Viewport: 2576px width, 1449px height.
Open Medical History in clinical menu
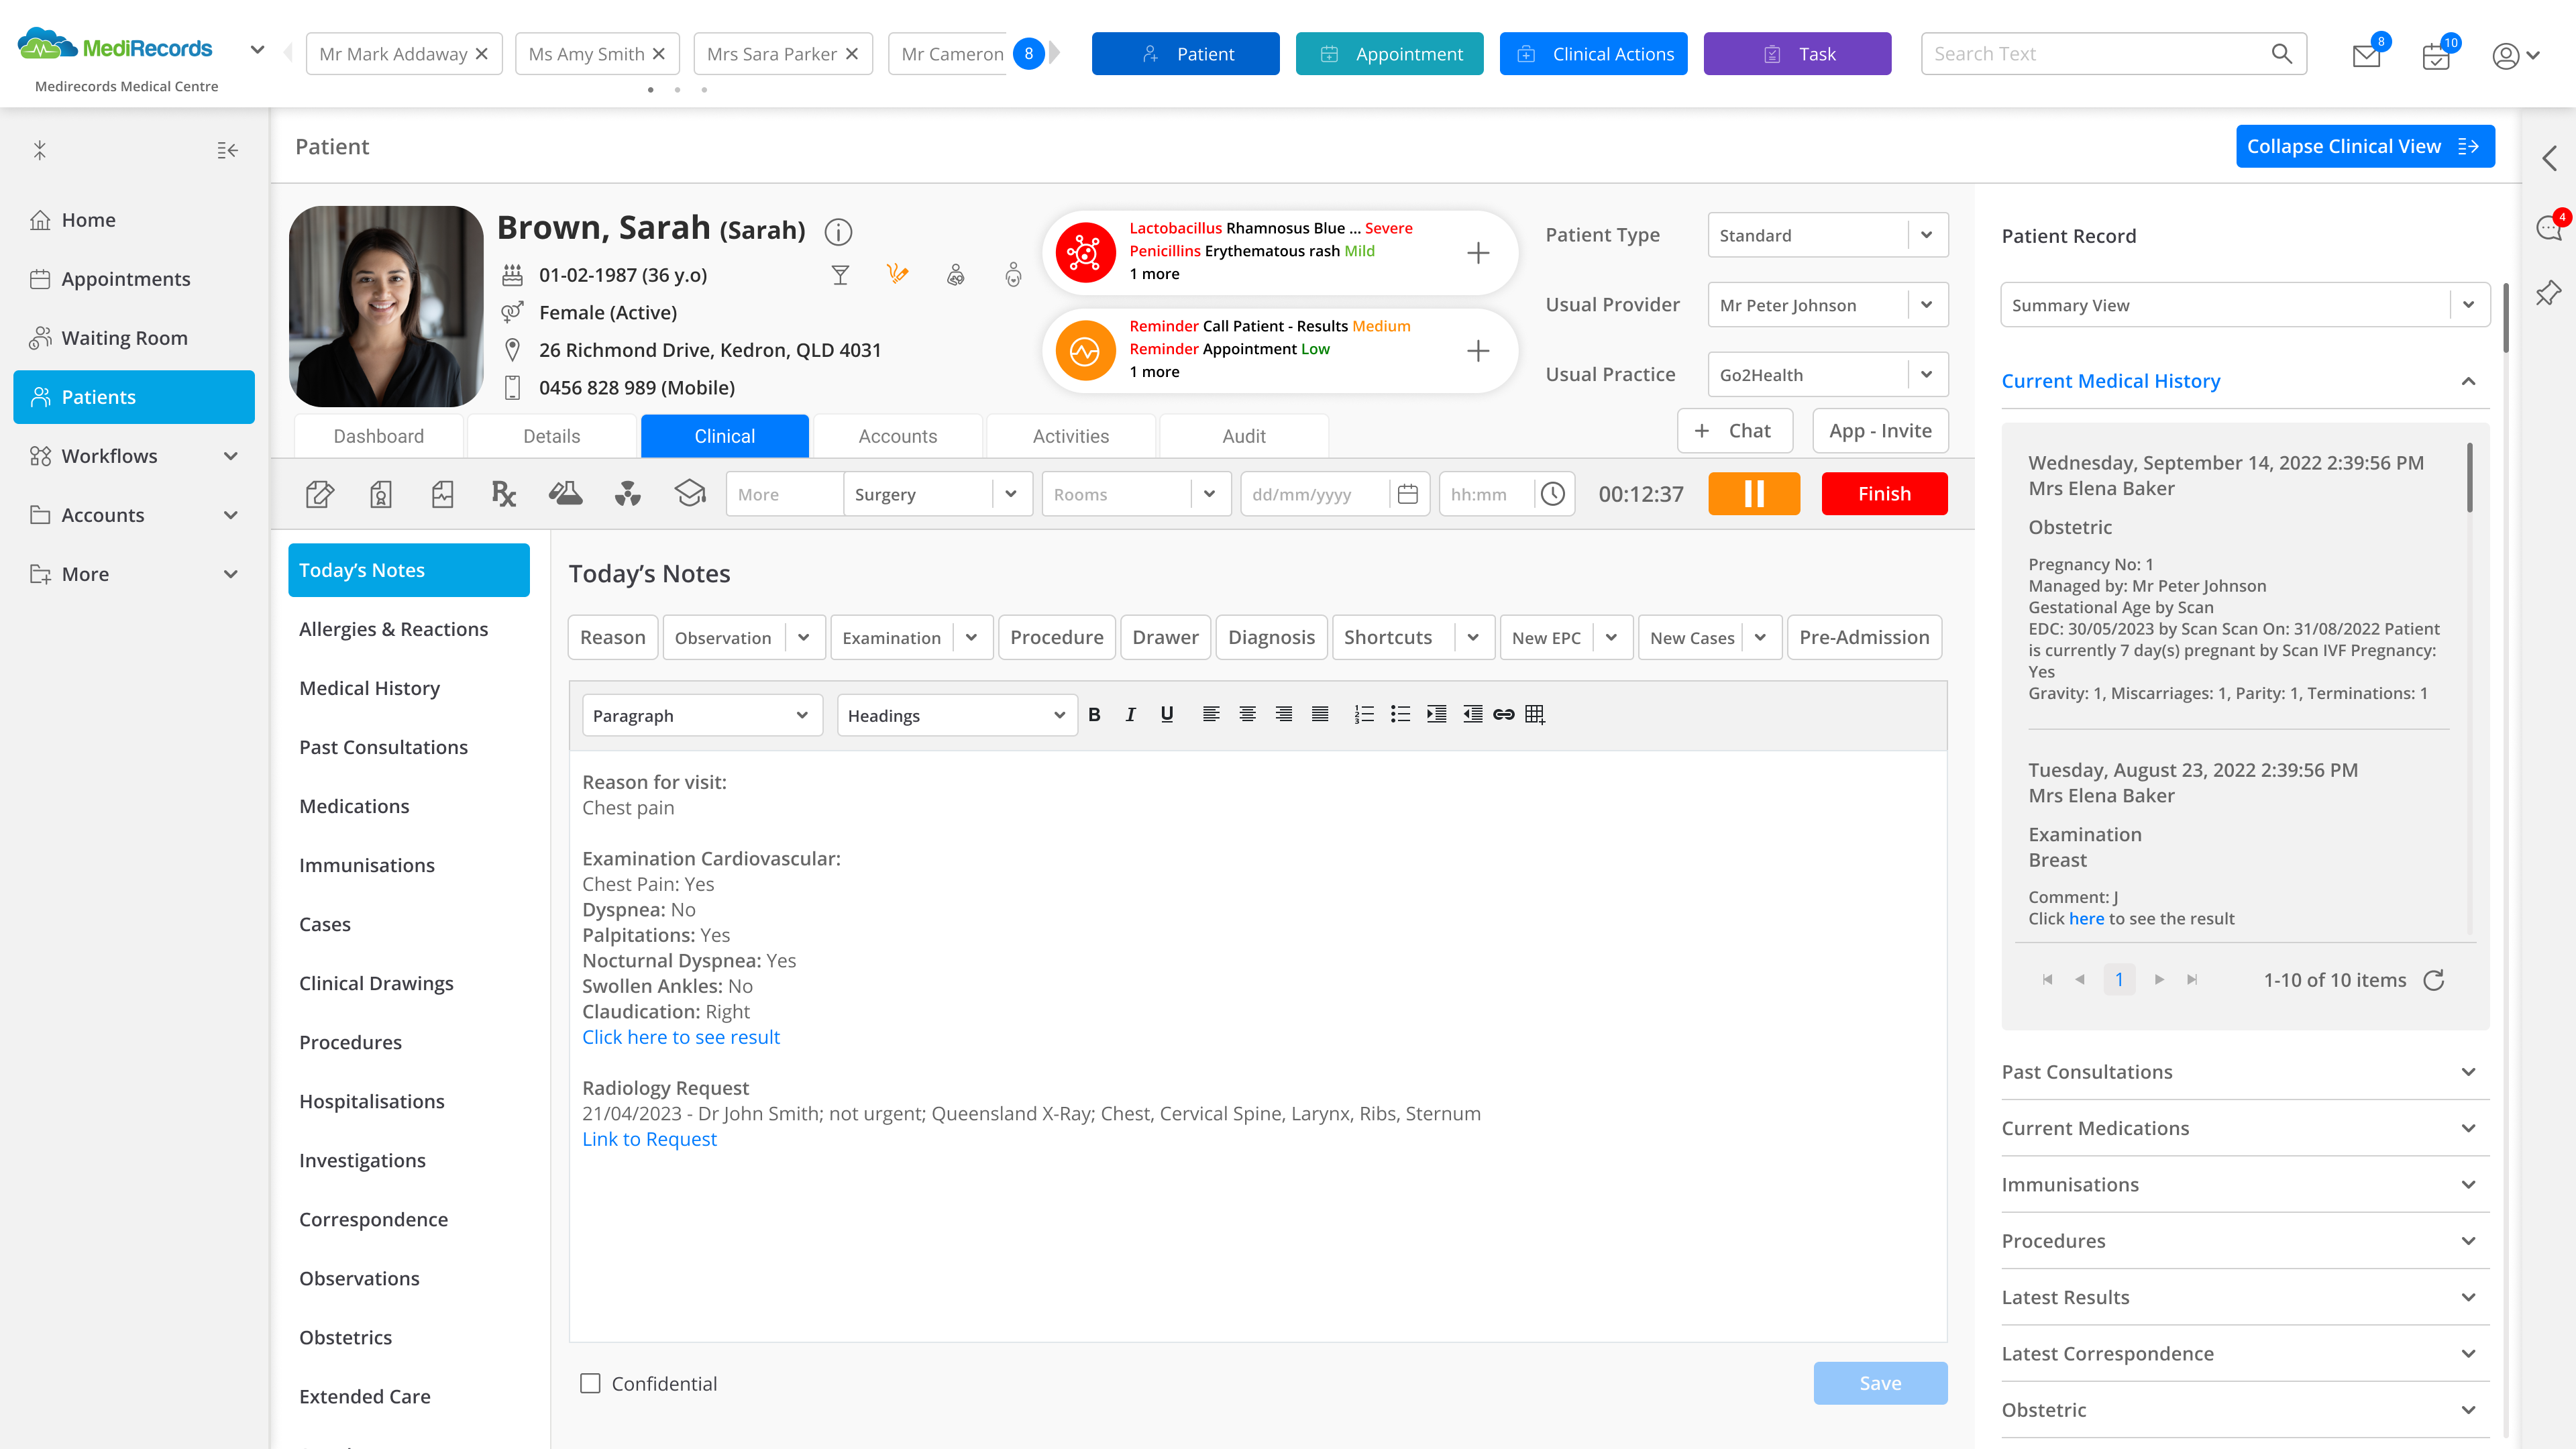tap(369, 688)
